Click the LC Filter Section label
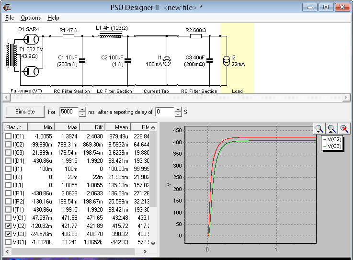 point(114,91)
